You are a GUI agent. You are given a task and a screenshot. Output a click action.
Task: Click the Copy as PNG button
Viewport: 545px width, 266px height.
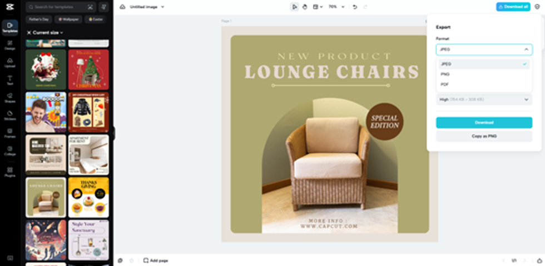[x=484, y=136]
